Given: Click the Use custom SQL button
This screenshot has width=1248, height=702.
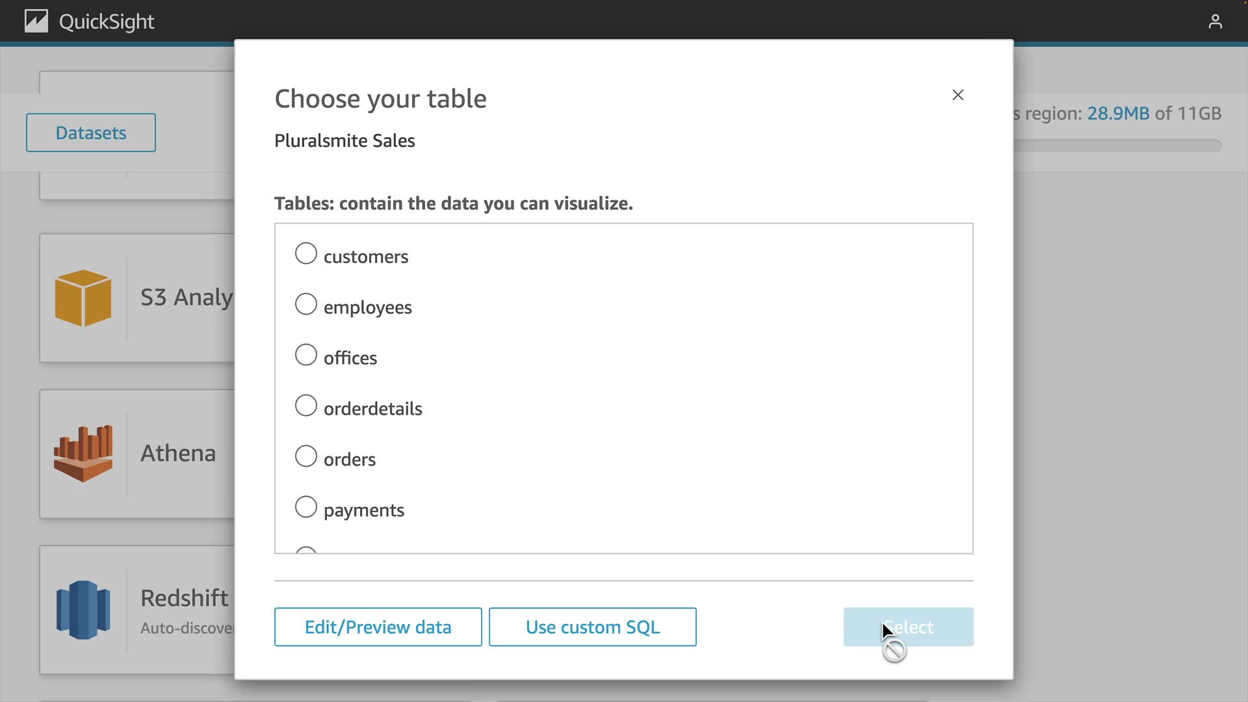Looking at the screenshot, I should pos(592,627).
